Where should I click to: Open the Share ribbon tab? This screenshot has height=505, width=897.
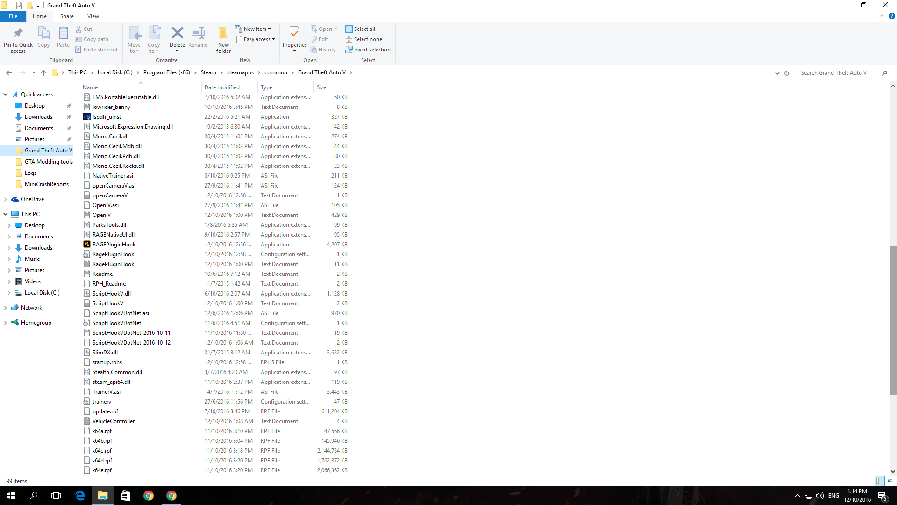point(67,16)
